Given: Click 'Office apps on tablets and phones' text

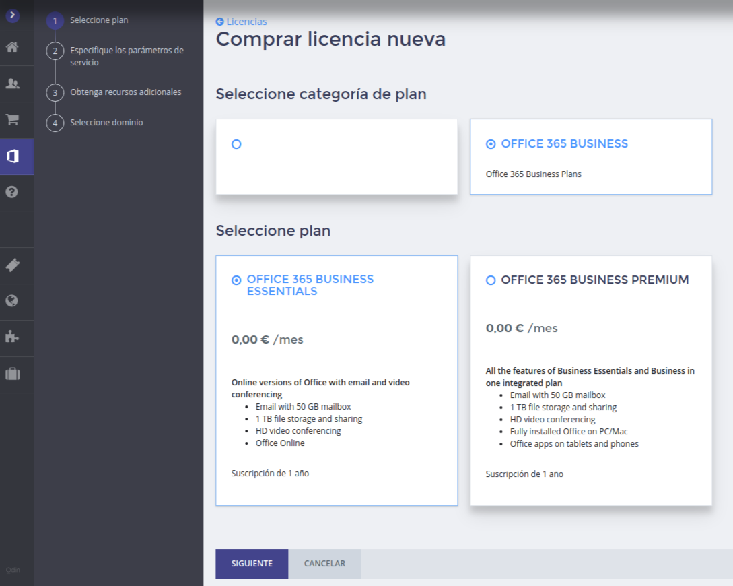Looking at the screenshot, I should click(574, 443).
